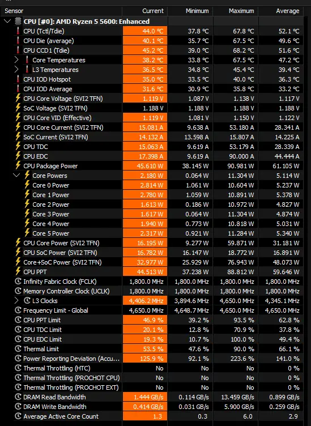Viewport: 311px width, 426px height.
Task: Select the CPU IOD Hotspot sensor label
Action: tap(47, 79)
